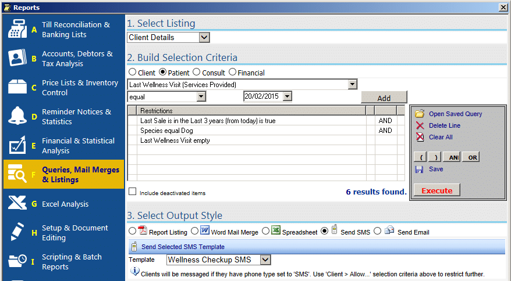Click the box icon for Price Lists & Inventory
This screenshot has width=511, height=281.
coord(17,87)
